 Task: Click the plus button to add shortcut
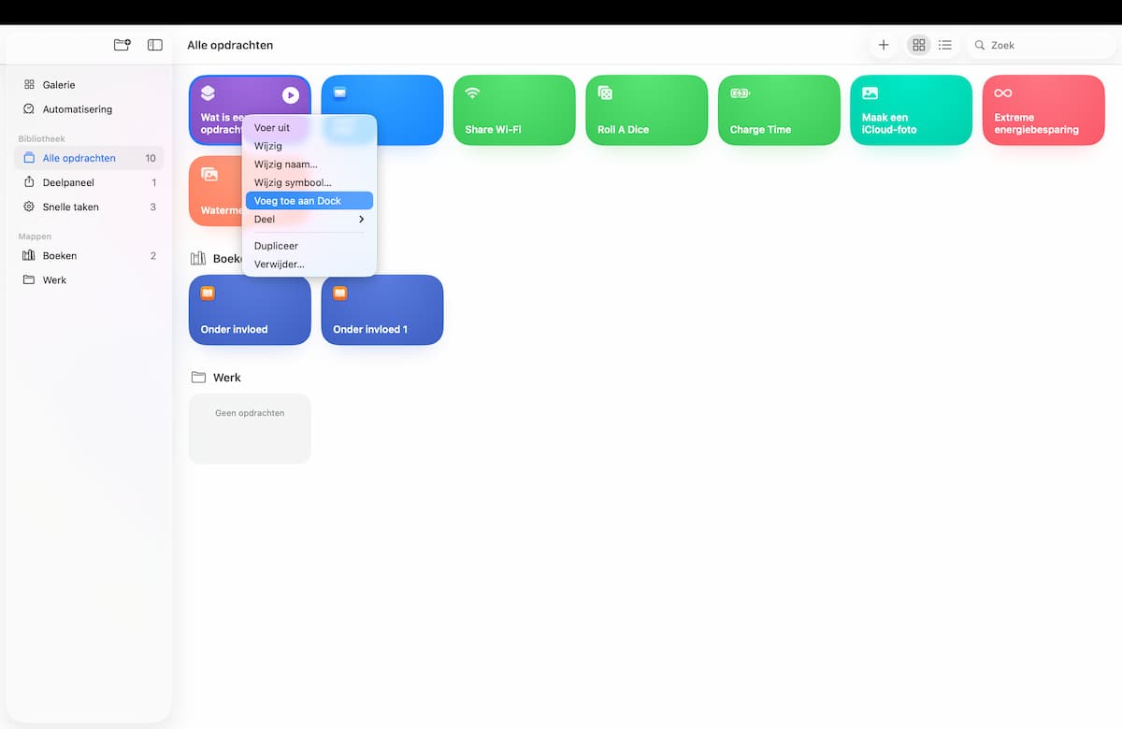[x=884, y=45]
